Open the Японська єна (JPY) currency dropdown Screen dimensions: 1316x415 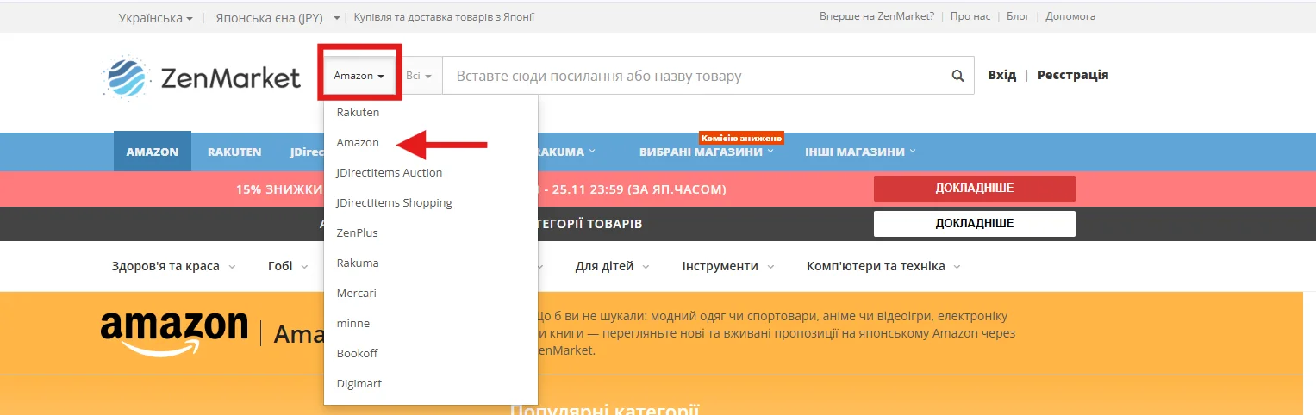(278, 17)
